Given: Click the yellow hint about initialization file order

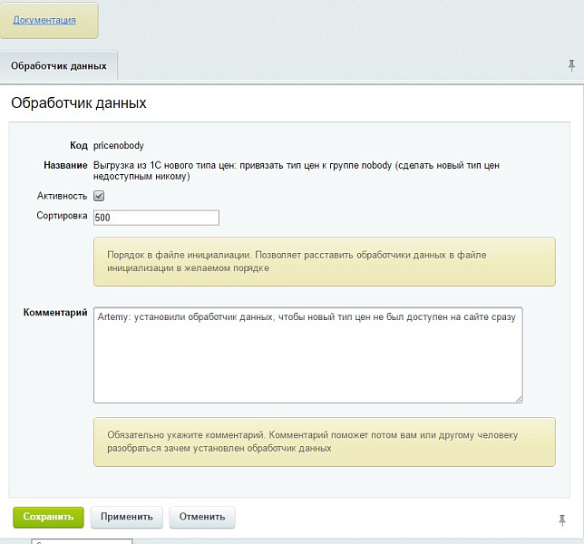Looking at the screenshot, I should click(x=324, y=262).
